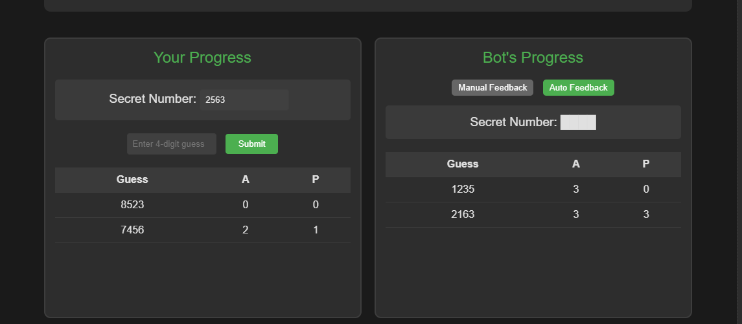Click Guess column header in Bot's Progress table

point(463,164)
